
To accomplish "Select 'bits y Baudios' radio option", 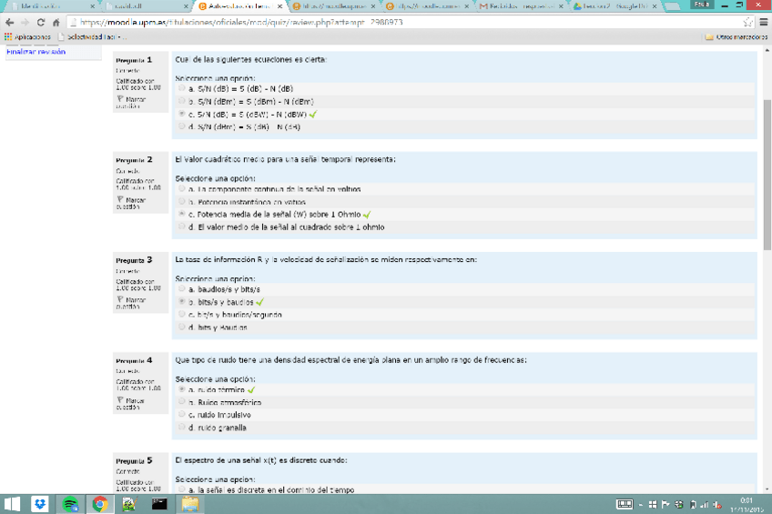I will (182, 327).
